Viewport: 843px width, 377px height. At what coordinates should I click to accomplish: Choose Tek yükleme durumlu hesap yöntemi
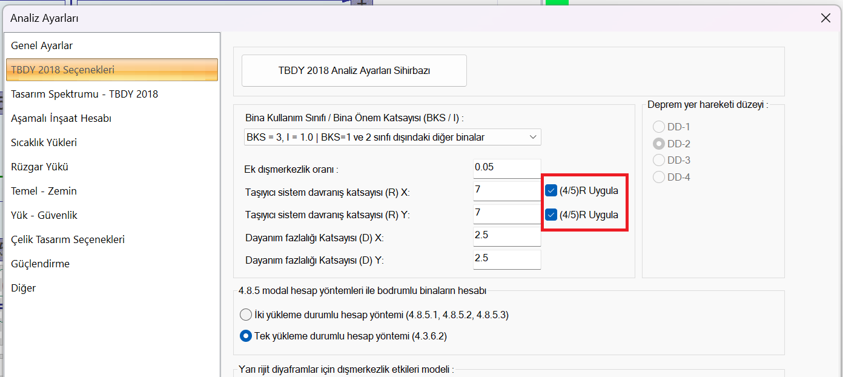pyautogui.click(x=246, y=336)
